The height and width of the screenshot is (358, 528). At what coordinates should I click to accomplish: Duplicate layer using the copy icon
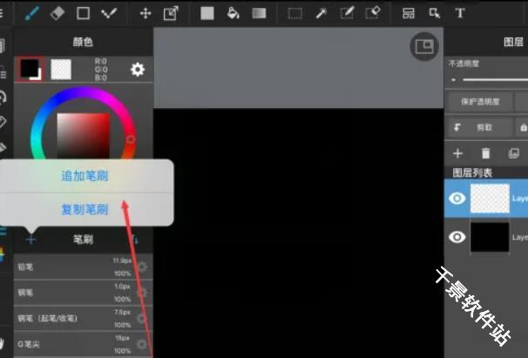pyautogui.click(x=513, y=153)
